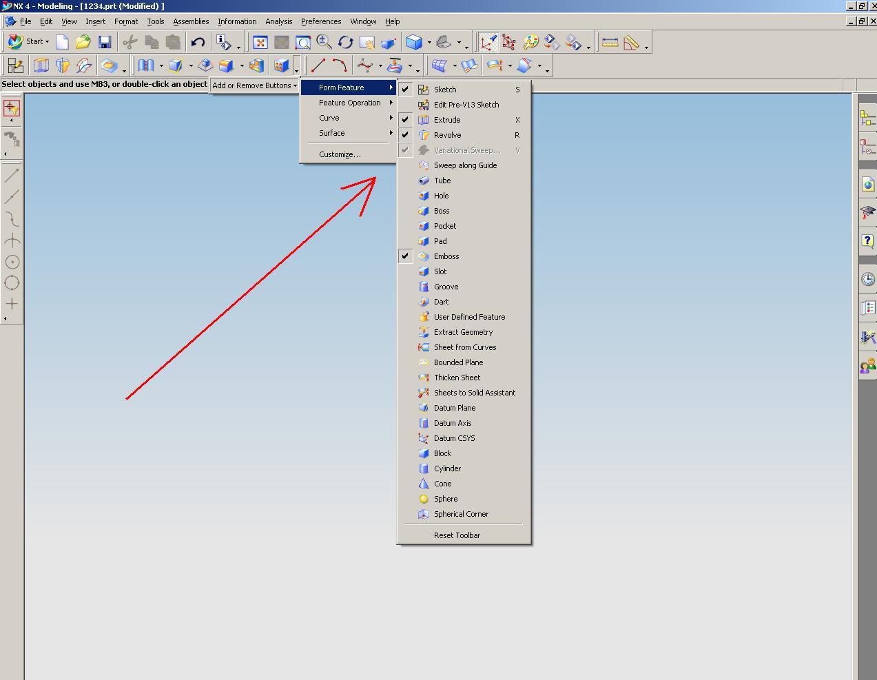Expand the Feature Operation submenu
The height and width of the screenshot is (680, 877).
[x=351, y=102]
